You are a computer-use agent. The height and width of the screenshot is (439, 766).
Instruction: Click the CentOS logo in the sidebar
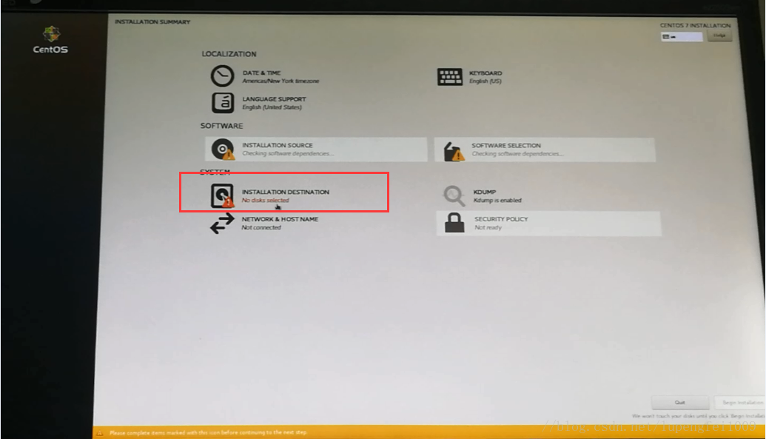point(50,39)
